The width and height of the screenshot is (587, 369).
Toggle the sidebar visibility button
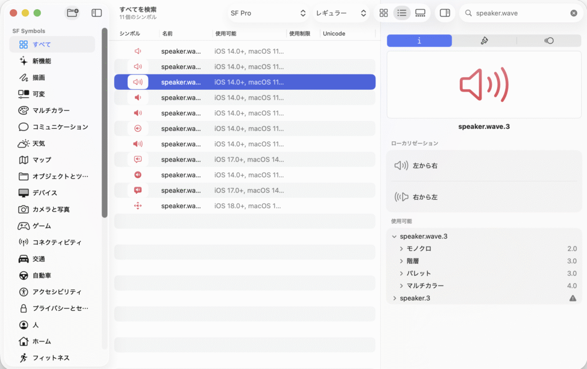coord(97,13)
